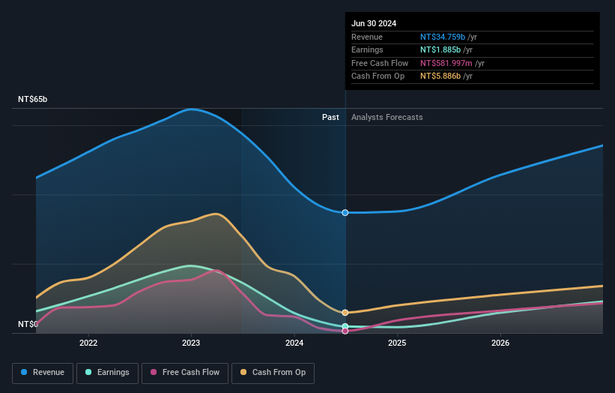Screen dimensions: 615x393
Task: Click the NT$581.997m free cash flow value
Action: [446, 63]
